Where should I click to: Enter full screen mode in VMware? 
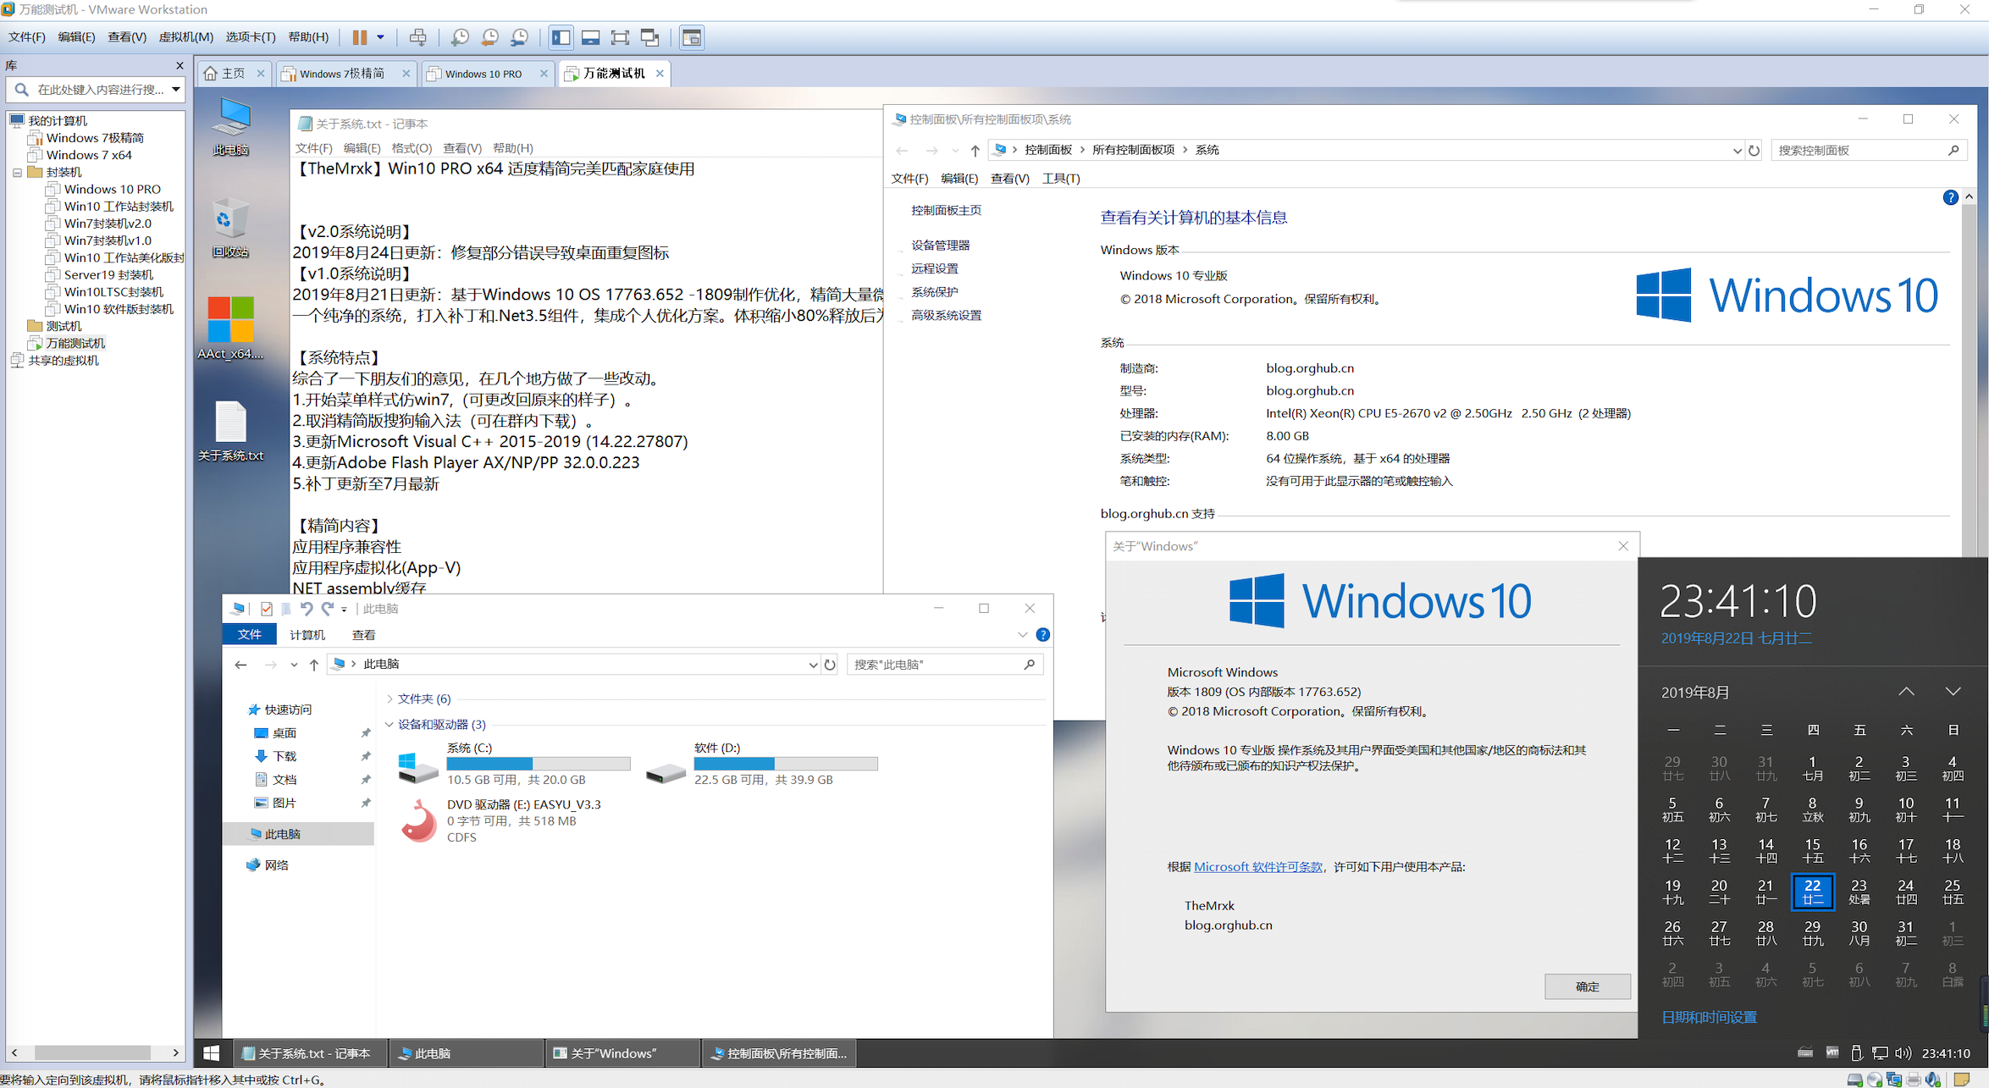pyautogui.click(x=620, y=37)
